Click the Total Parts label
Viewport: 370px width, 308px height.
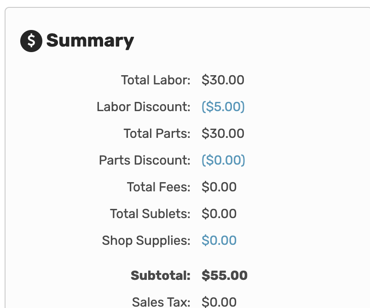pos(157,133)
